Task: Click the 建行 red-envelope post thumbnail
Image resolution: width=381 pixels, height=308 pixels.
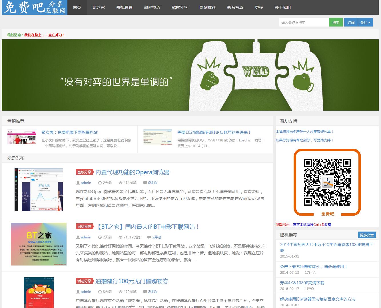Action: [39, 293]
